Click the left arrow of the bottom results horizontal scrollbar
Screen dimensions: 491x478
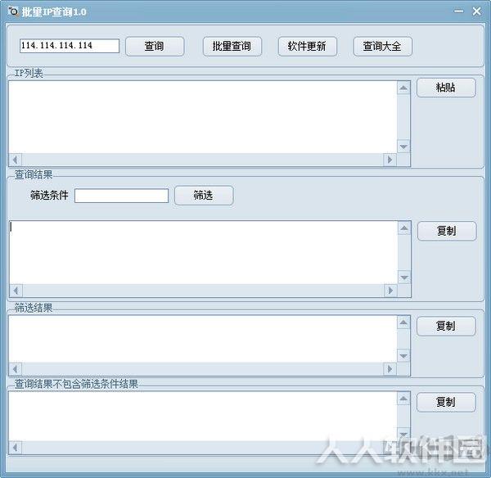click(16, 447)
